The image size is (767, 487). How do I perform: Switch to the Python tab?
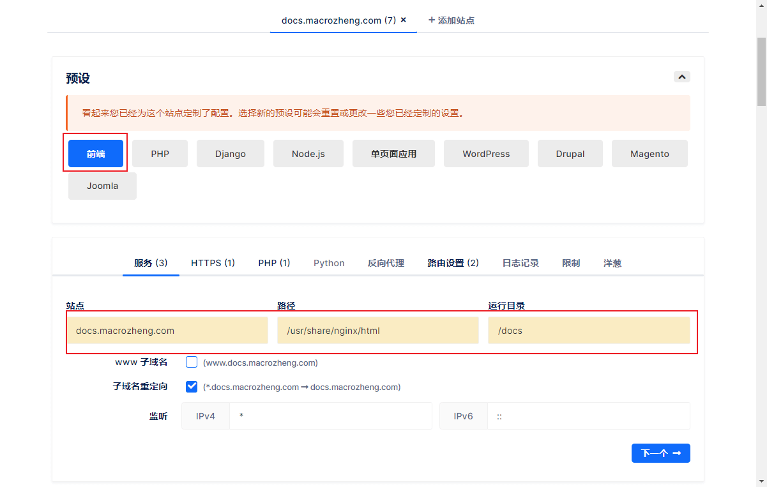point(329,263)
